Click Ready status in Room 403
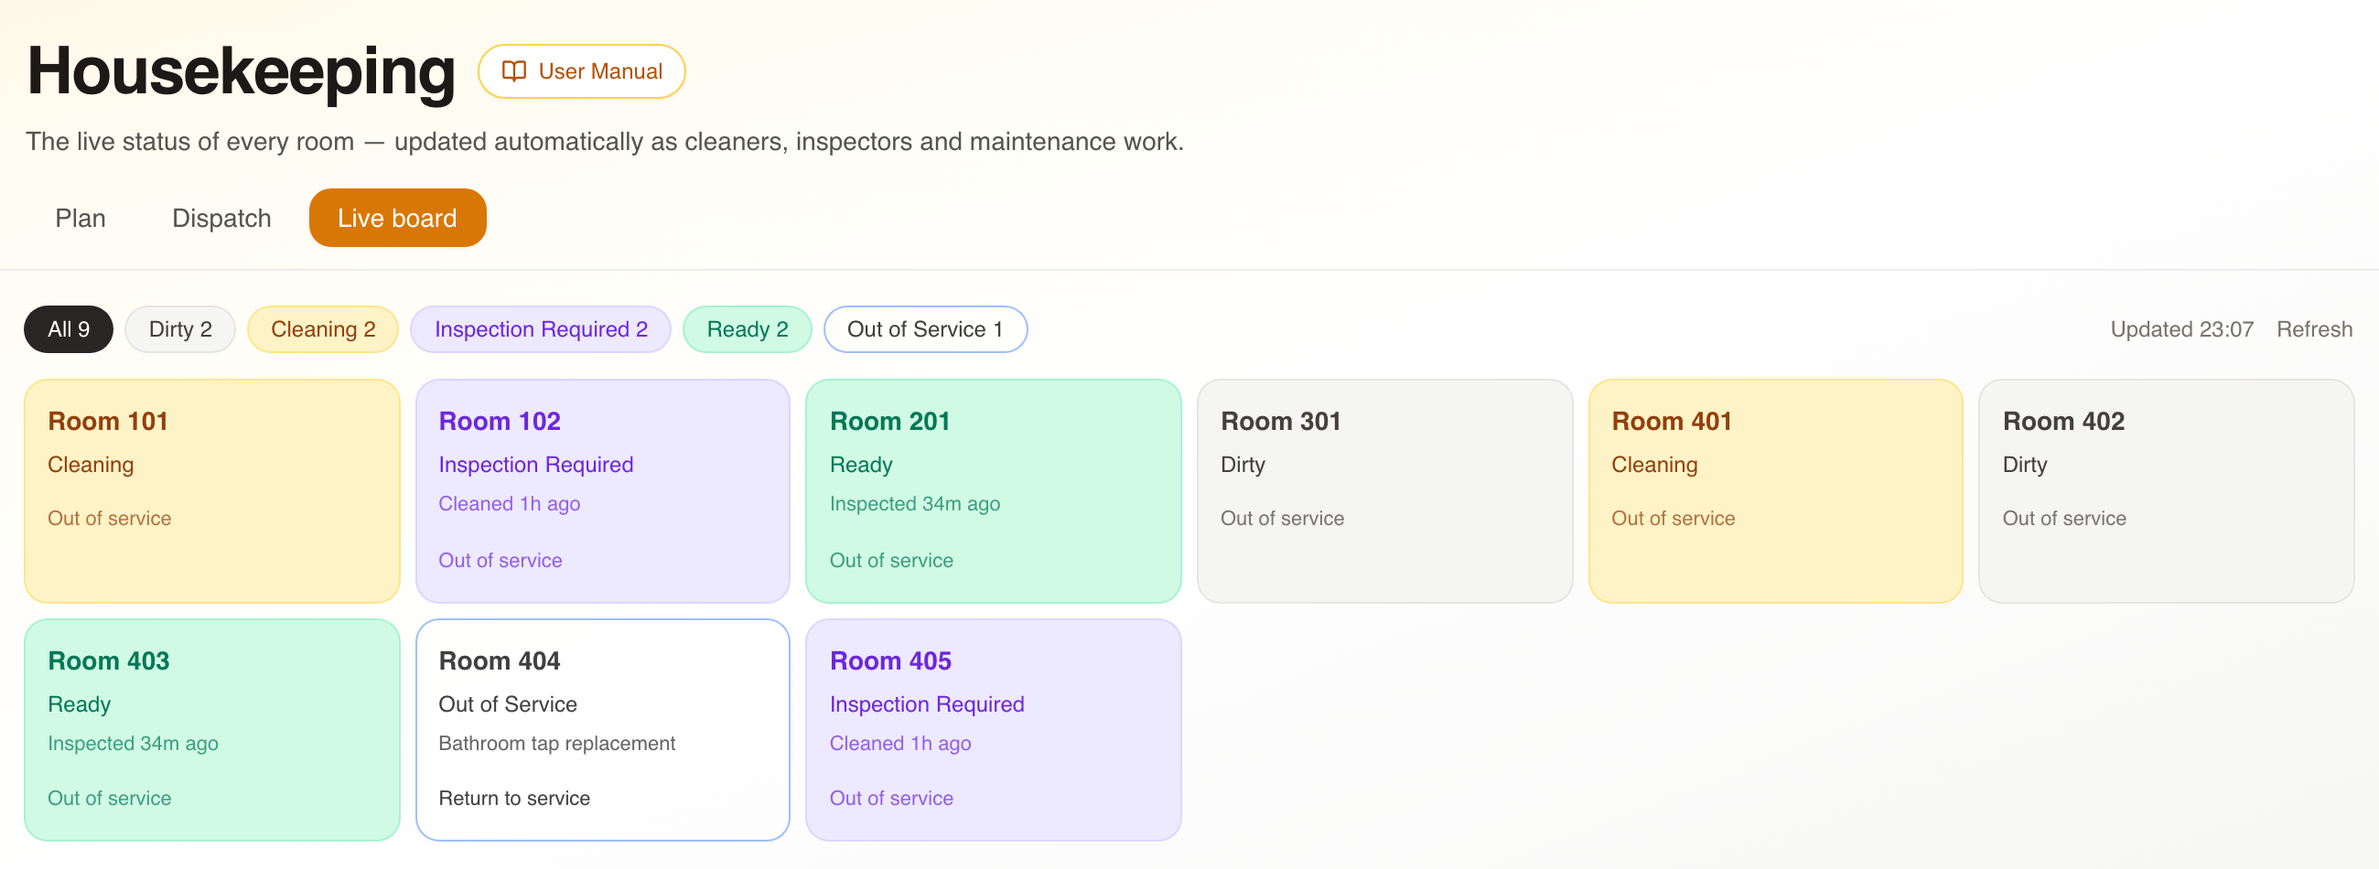The width and height of the screenshot is (2379, 869). point(80,704)
